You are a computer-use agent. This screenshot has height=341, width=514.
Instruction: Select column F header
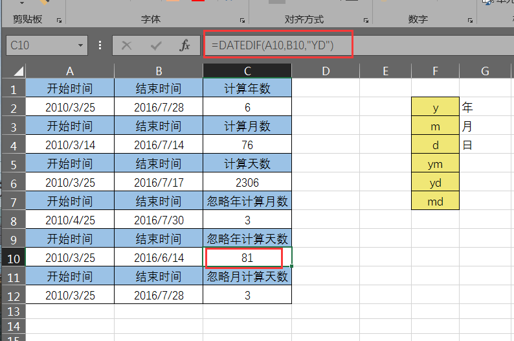435,71
